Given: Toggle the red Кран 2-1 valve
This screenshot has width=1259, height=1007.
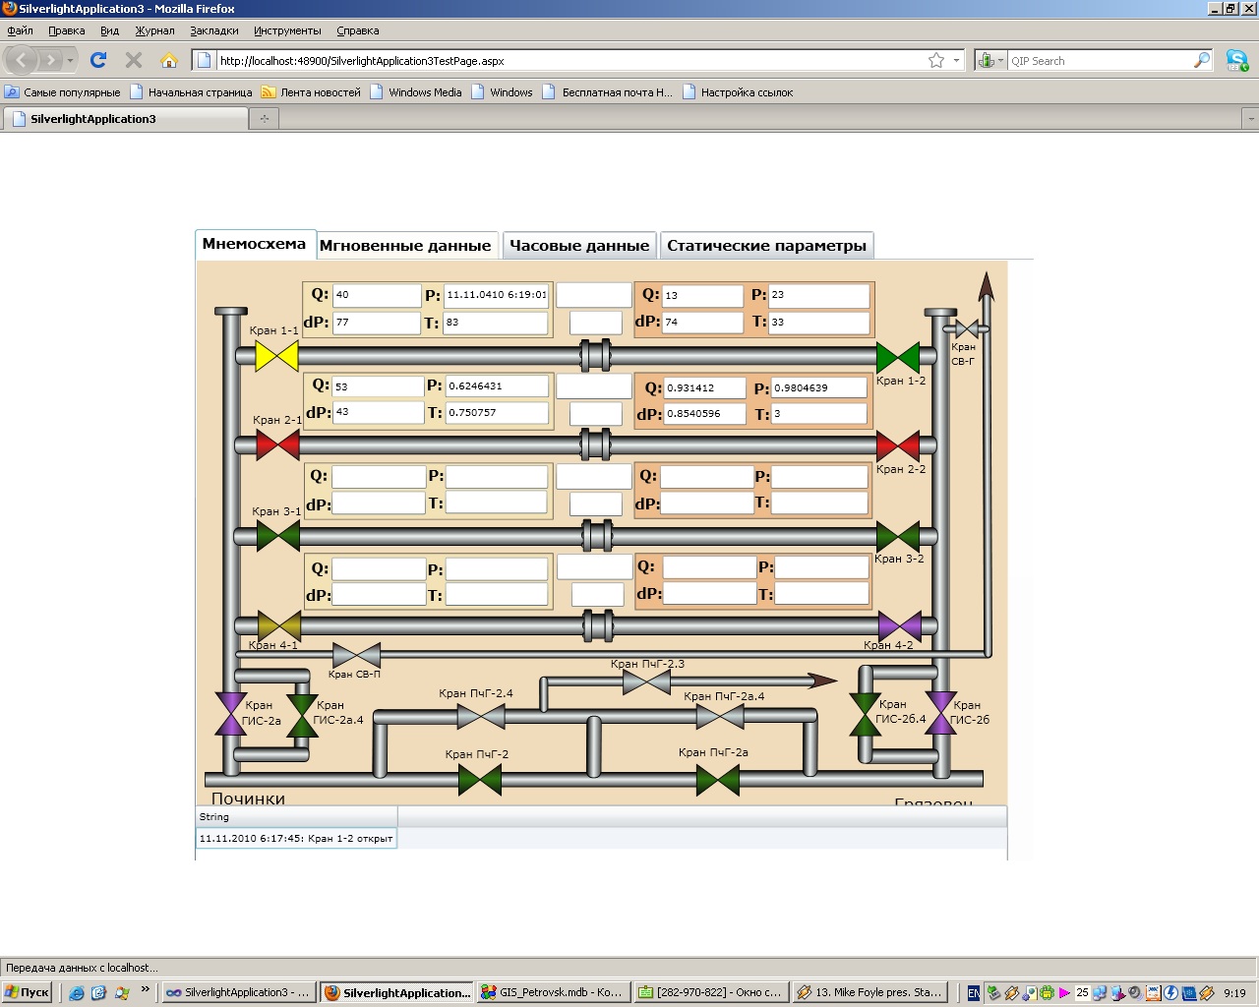Looking at the screenshot, I should tap(277, 445).
